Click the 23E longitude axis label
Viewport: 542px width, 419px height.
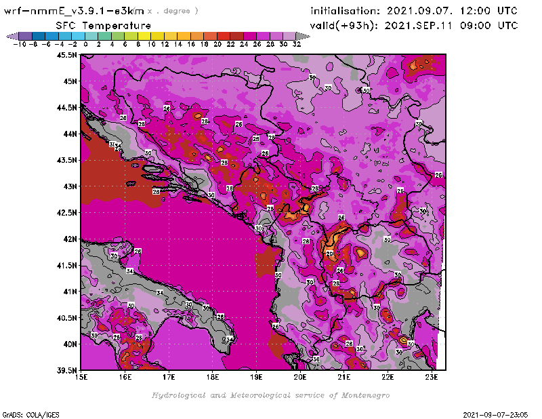click(x=432, y=377)
